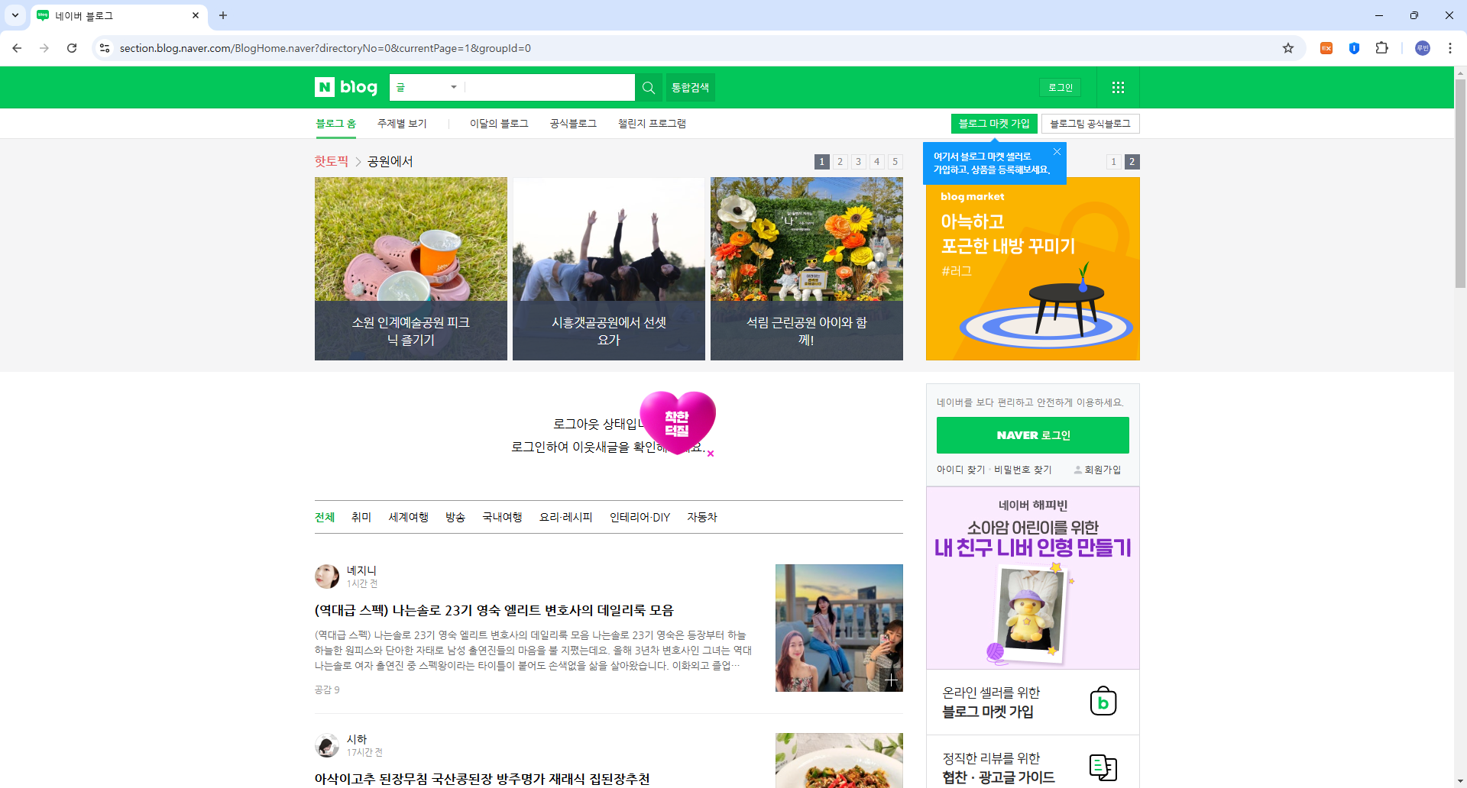Viewport: 1467px width, 788px height.
Task: Click 블로그팀 공식블로그 button
Action: pyautogui.click(x=1090, y=124)
